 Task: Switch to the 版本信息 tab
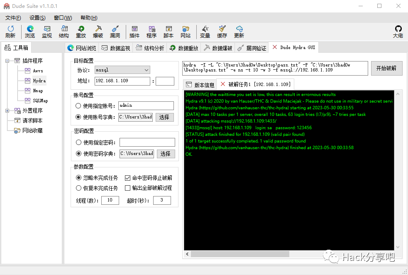(x=200, y=85)
